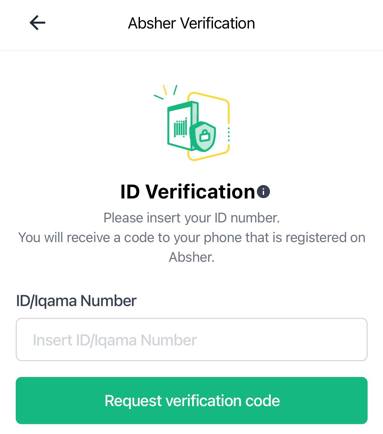Select the ID/Iqama Number label
This screenshot has width=383, height=434.
pyautogui.click(x=76, y=301)
